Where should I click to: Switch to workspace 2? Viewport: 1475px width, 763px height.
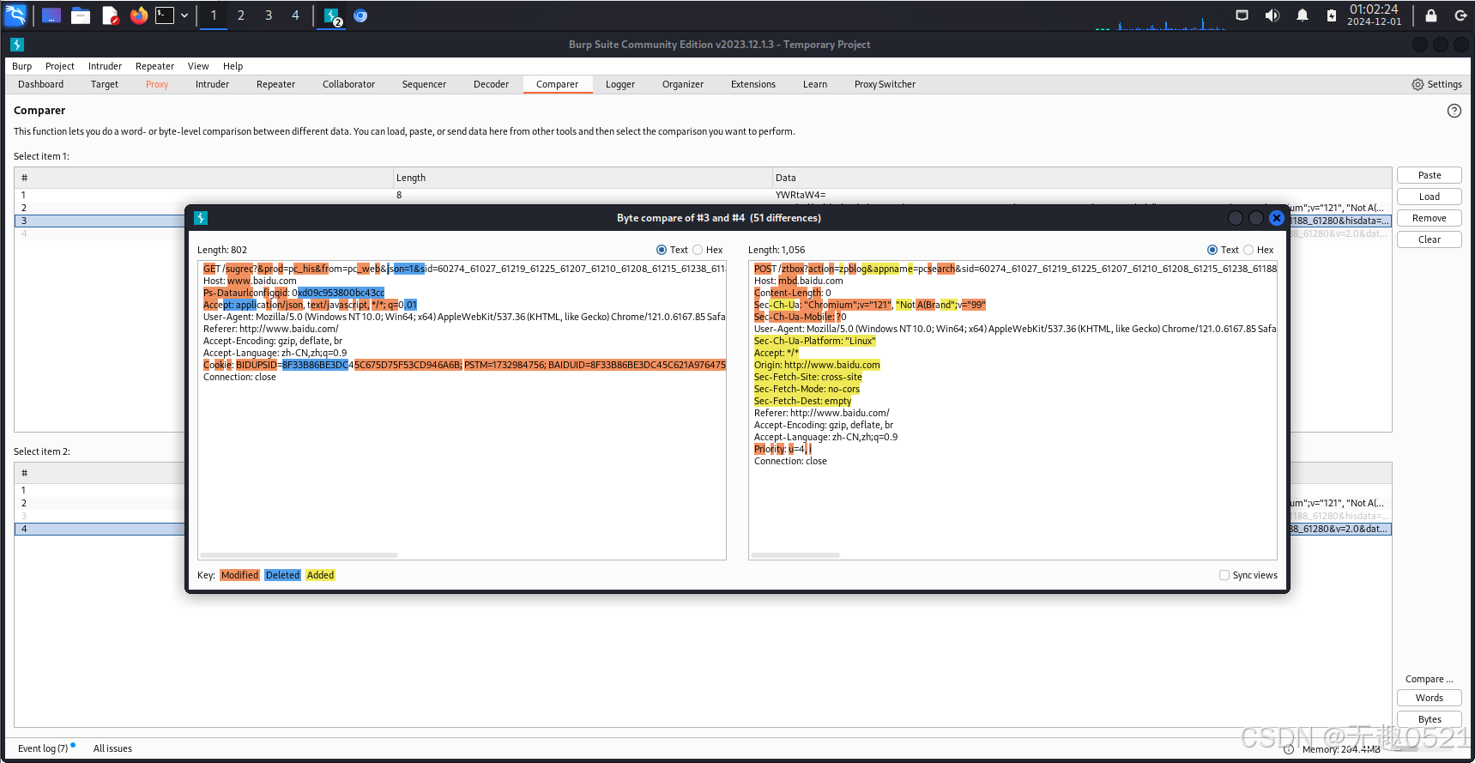[x=241, y=15]
